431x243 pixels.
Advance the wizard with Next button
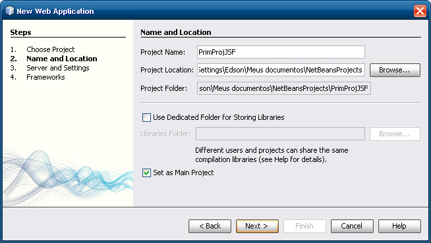click(257, 226)
